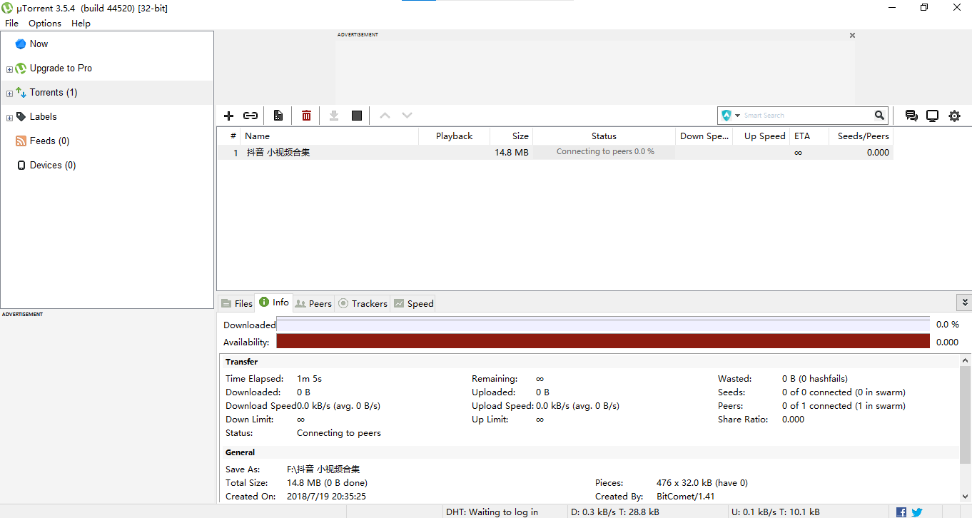The image size is (972, 518).
Task: Switch to the Trackers tab
Action: click(363, 303)
